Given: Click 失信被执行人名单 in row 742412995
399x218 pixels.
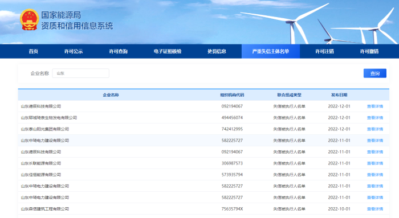Looking at the screenshot, I should [290, 129].
